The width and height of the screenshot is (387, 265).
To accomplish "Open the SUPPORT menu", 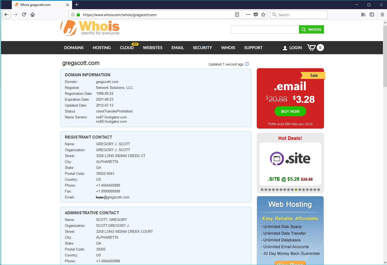I will [x=253, y=48].
